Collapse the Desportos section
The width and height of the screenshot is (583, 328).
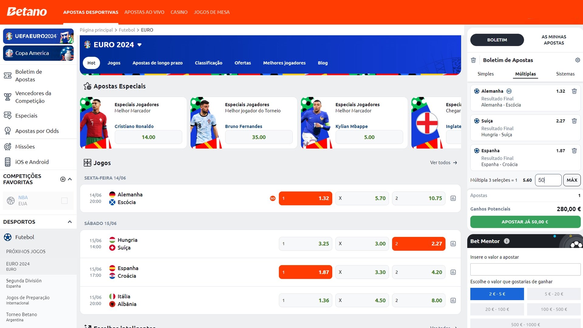(x=70, y=222)
